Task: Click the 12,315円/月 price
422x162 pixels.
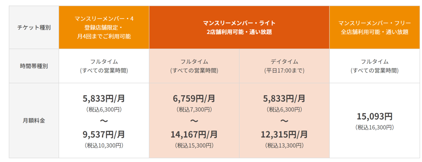Action: pos(284,134)
